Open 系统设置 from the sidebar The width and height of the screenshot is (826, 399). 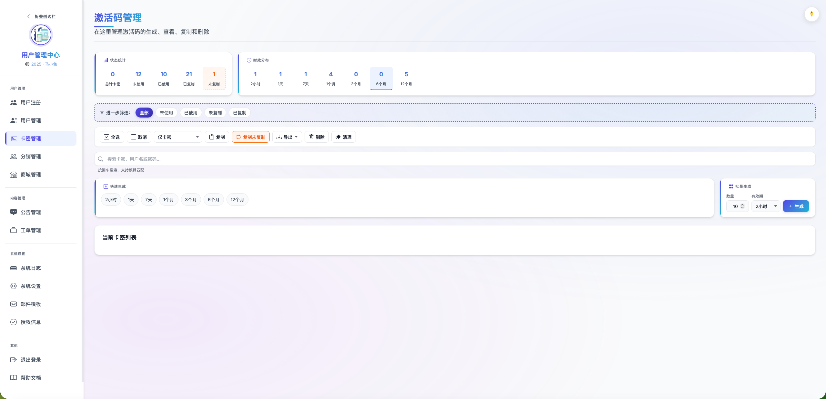click(31, 286)
